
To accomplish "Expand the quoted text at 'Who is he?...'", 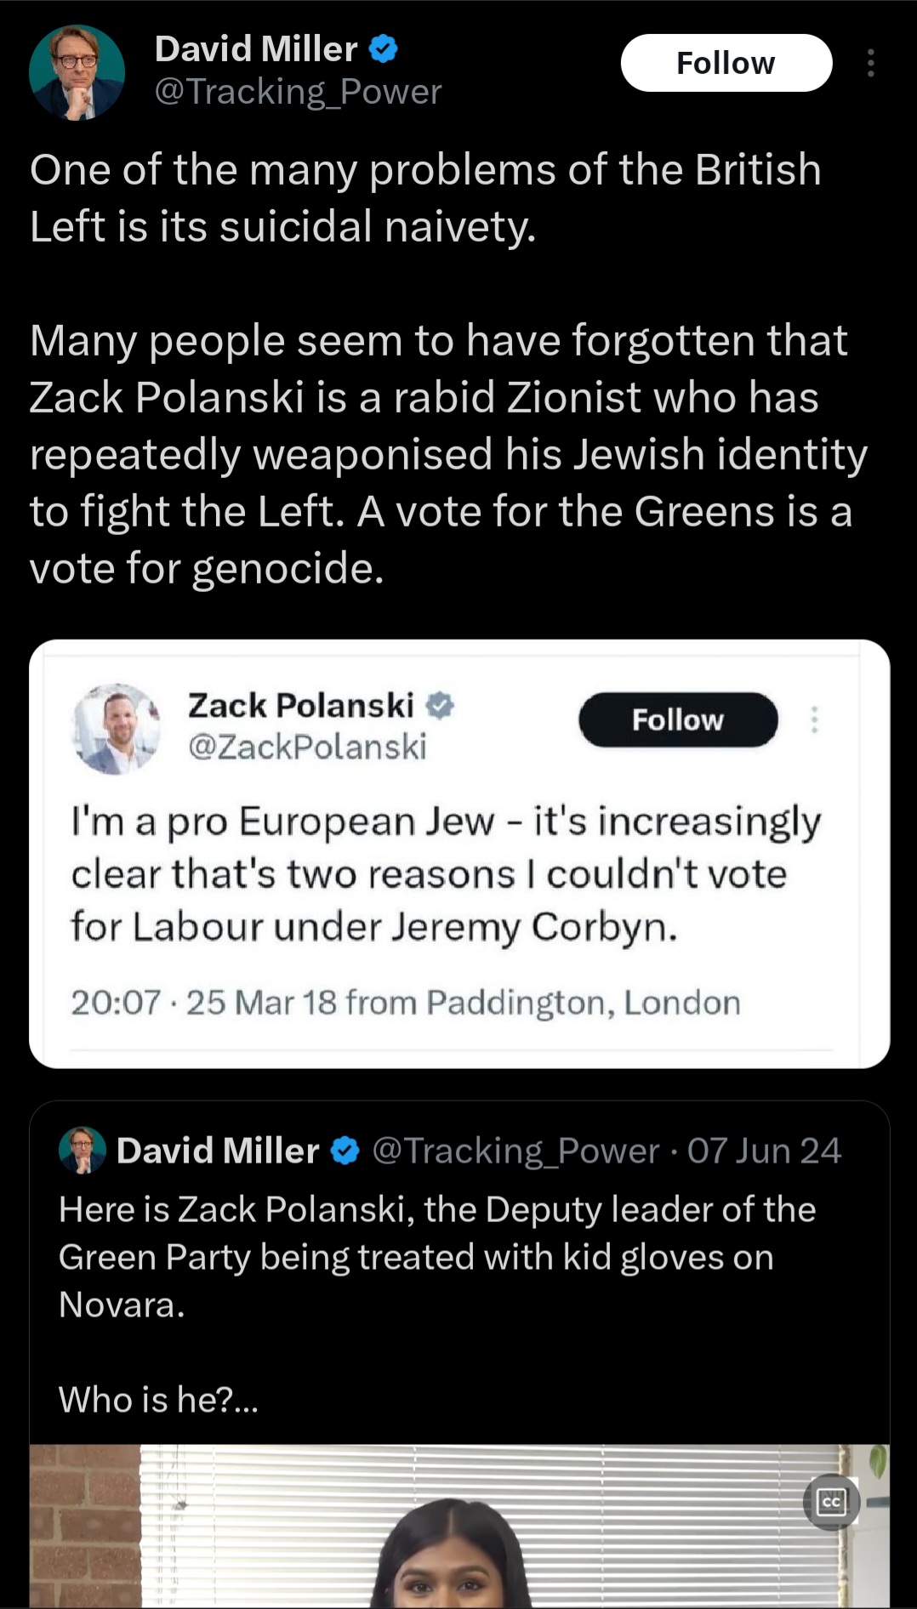I will pyautogui.click(x=158, y=1399).
